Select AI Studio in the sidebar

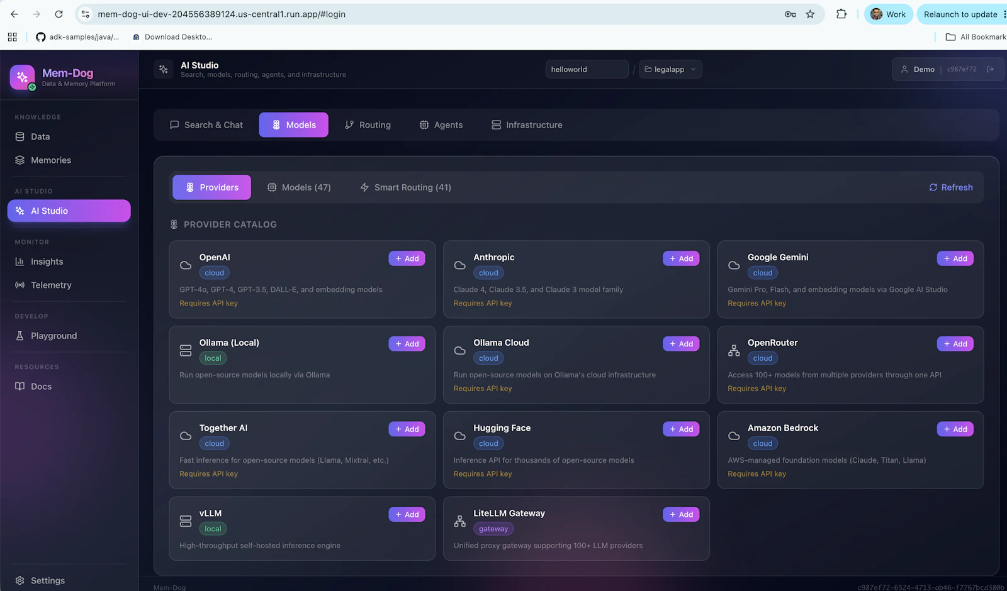tap(69, 211)
